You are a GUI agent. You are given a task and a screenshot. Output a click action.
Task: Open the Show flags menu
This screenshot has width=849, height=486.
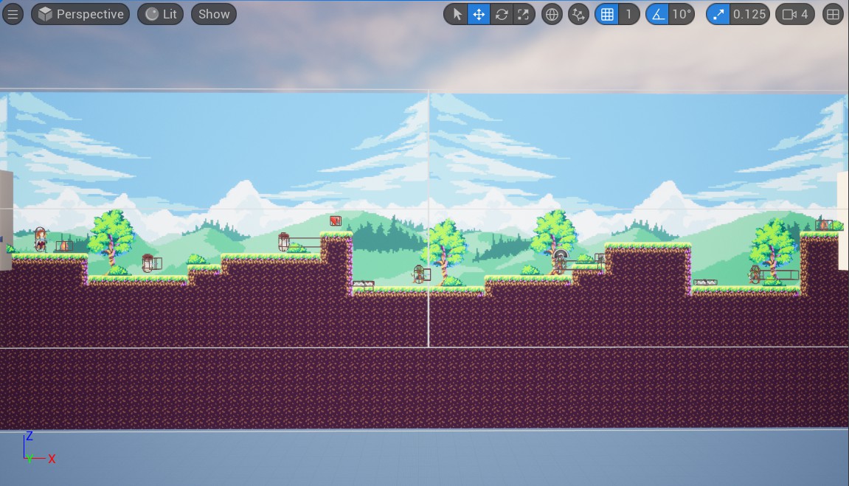click(x=214, y=14)
